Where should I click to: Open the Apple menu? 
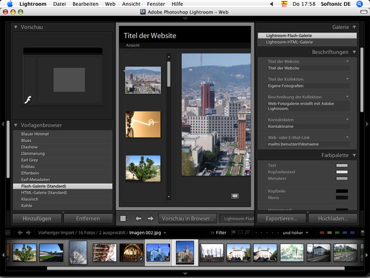(x=10, y=4)
